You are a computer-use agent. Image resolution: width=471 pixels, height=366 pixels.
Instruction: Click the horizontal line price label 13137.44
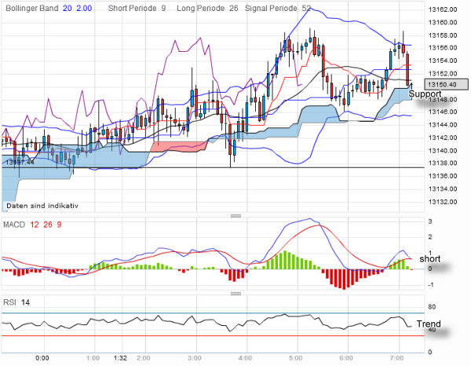pos(20,163)
